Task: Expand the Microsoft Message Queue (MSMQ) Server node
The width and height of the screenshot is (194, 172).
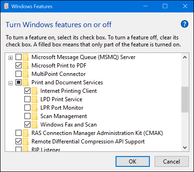Action: pos(10,58)
